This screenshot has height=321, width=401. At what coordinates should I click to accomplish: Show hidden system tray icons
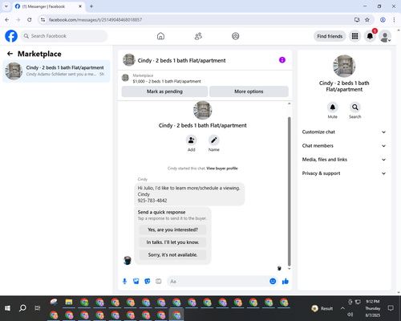coord(342,308)
